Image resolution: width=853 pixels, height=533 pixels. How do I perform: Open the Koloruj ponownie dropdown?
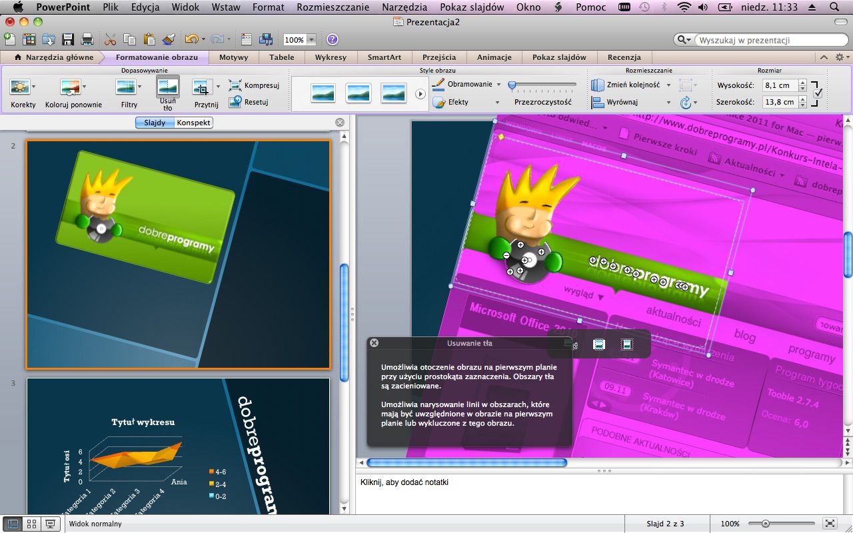coord(84,87)
